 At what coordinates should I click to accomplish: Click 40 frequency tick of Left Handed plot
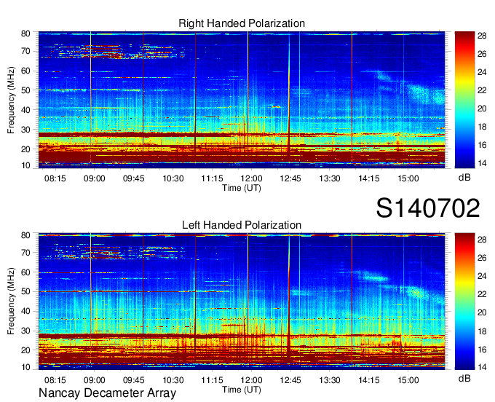[x=25, y=312]
